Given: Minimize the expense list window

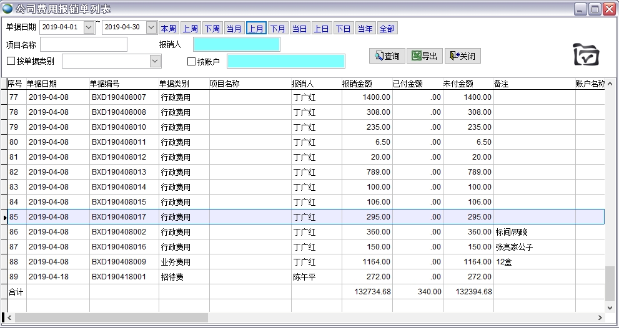Looking at the screenshot, I should point(580,9).
